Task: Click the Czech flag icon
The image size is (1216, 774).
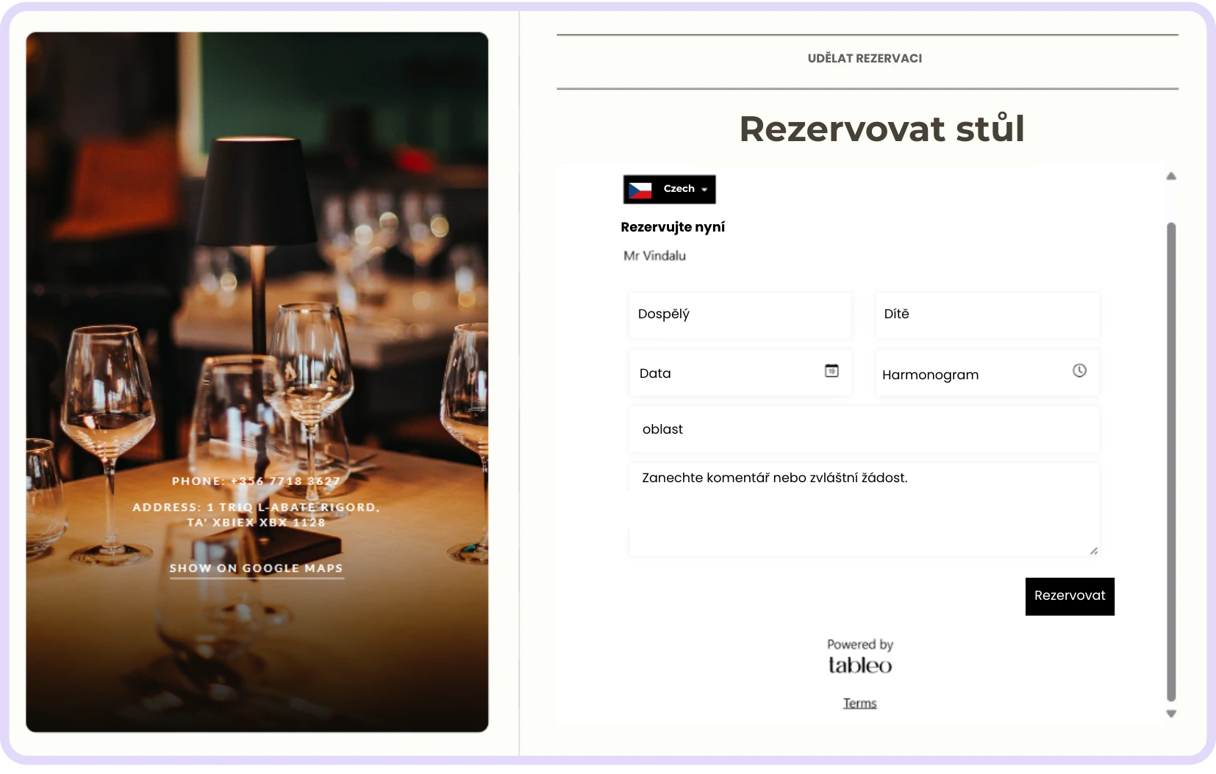Action: (640, 190)
